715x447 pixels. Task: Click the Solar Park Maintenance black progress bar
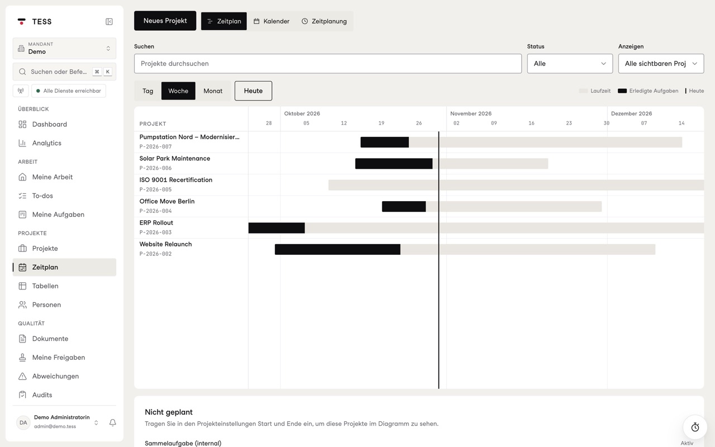click(x=394, y=164)
